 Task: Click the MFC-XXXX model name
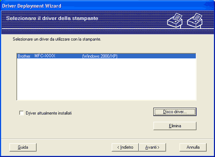pyautogui.click(x=45, y=56)
